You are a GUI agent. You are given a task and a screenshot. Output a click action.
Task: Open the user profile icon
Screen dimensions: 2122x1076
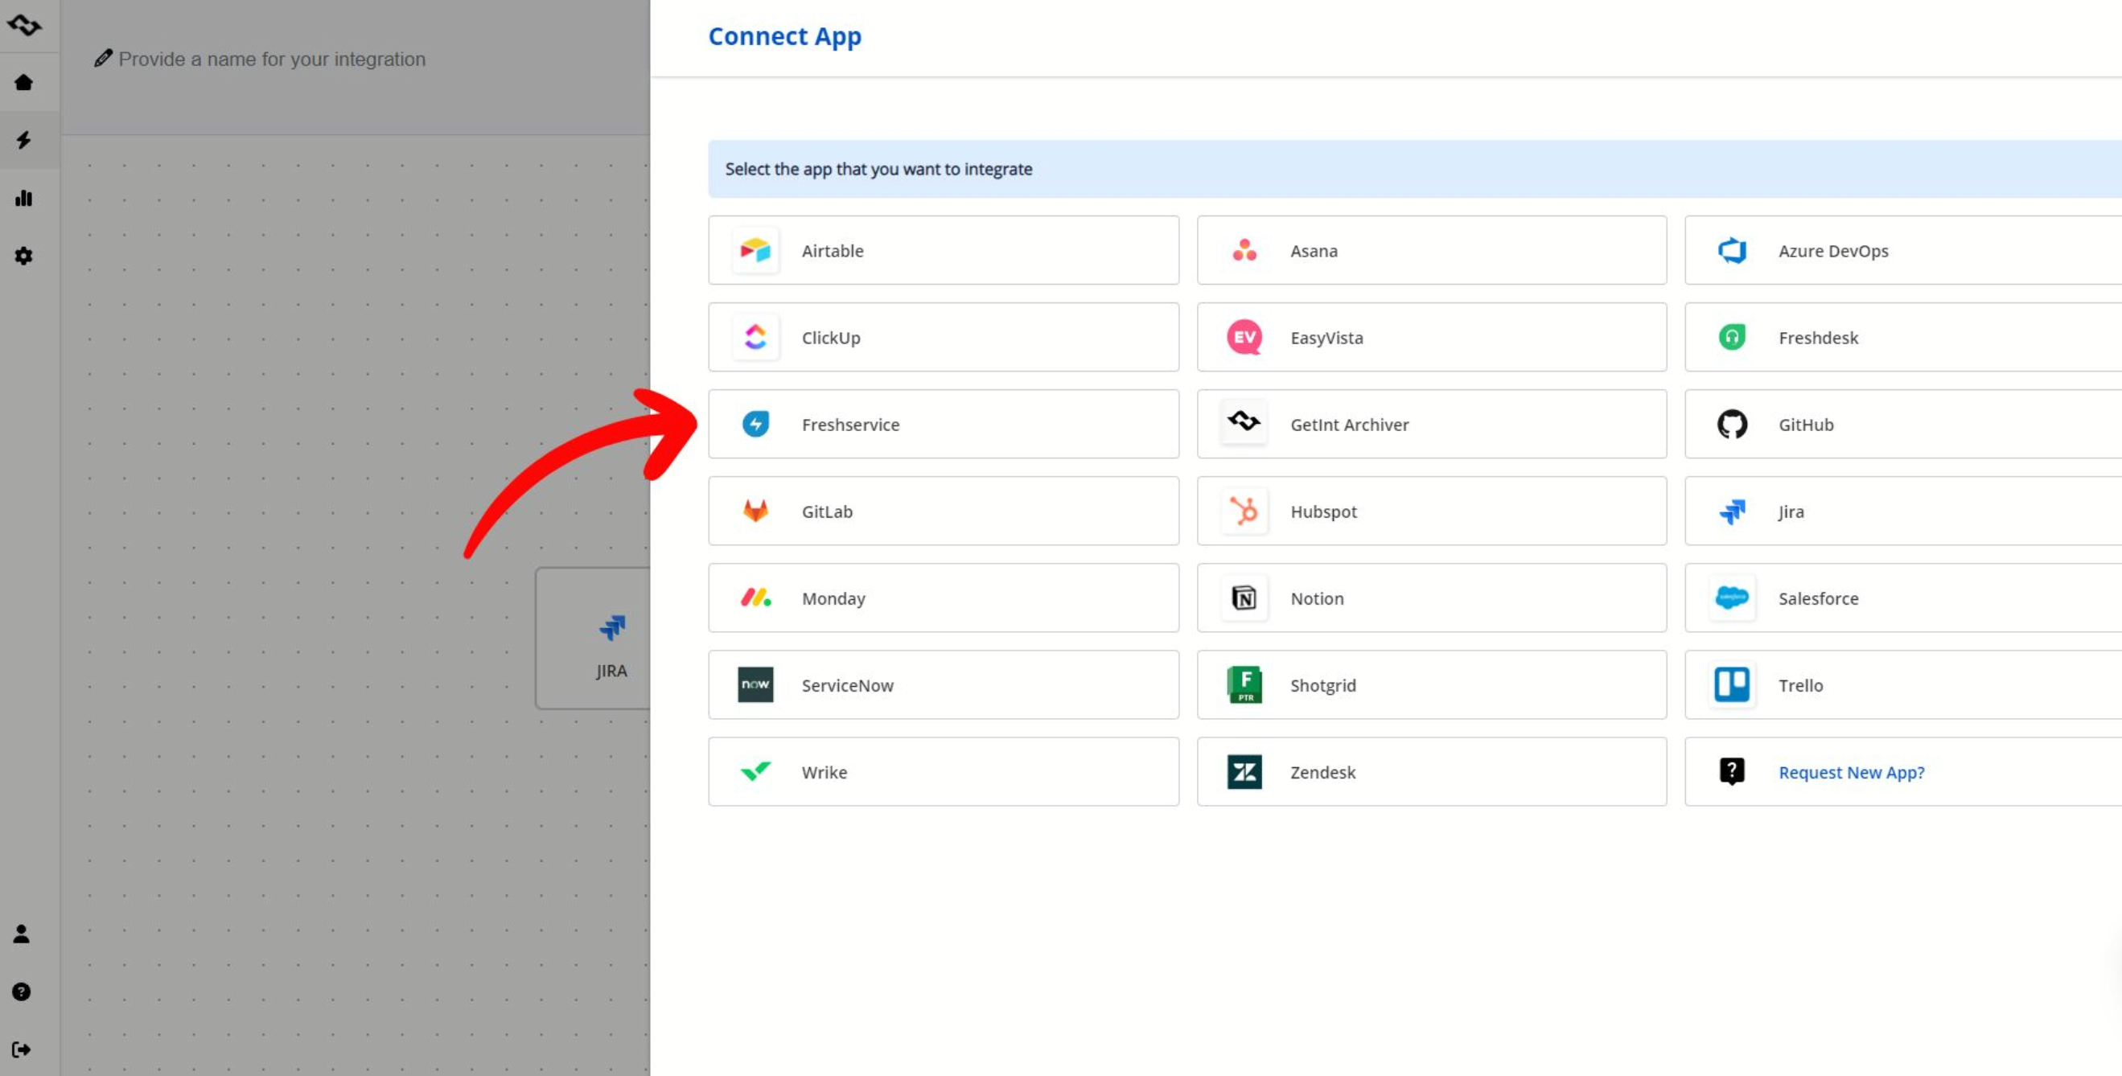(x=22, y=934)
